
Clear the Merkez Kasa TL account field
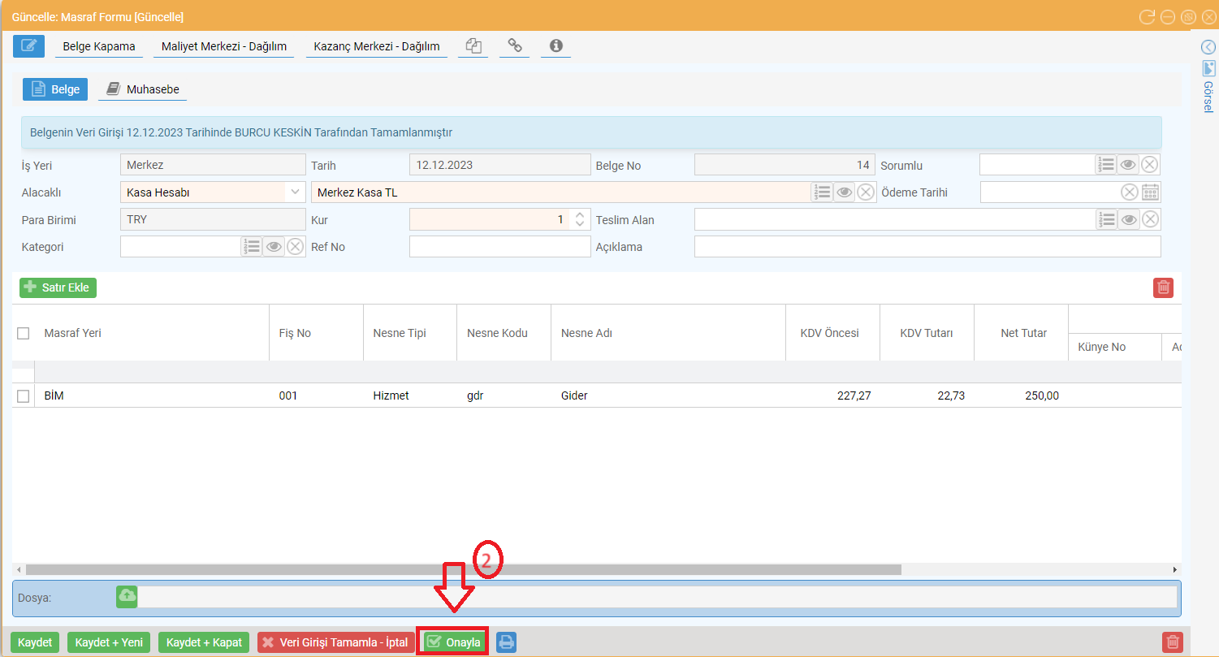pos(866,192)
